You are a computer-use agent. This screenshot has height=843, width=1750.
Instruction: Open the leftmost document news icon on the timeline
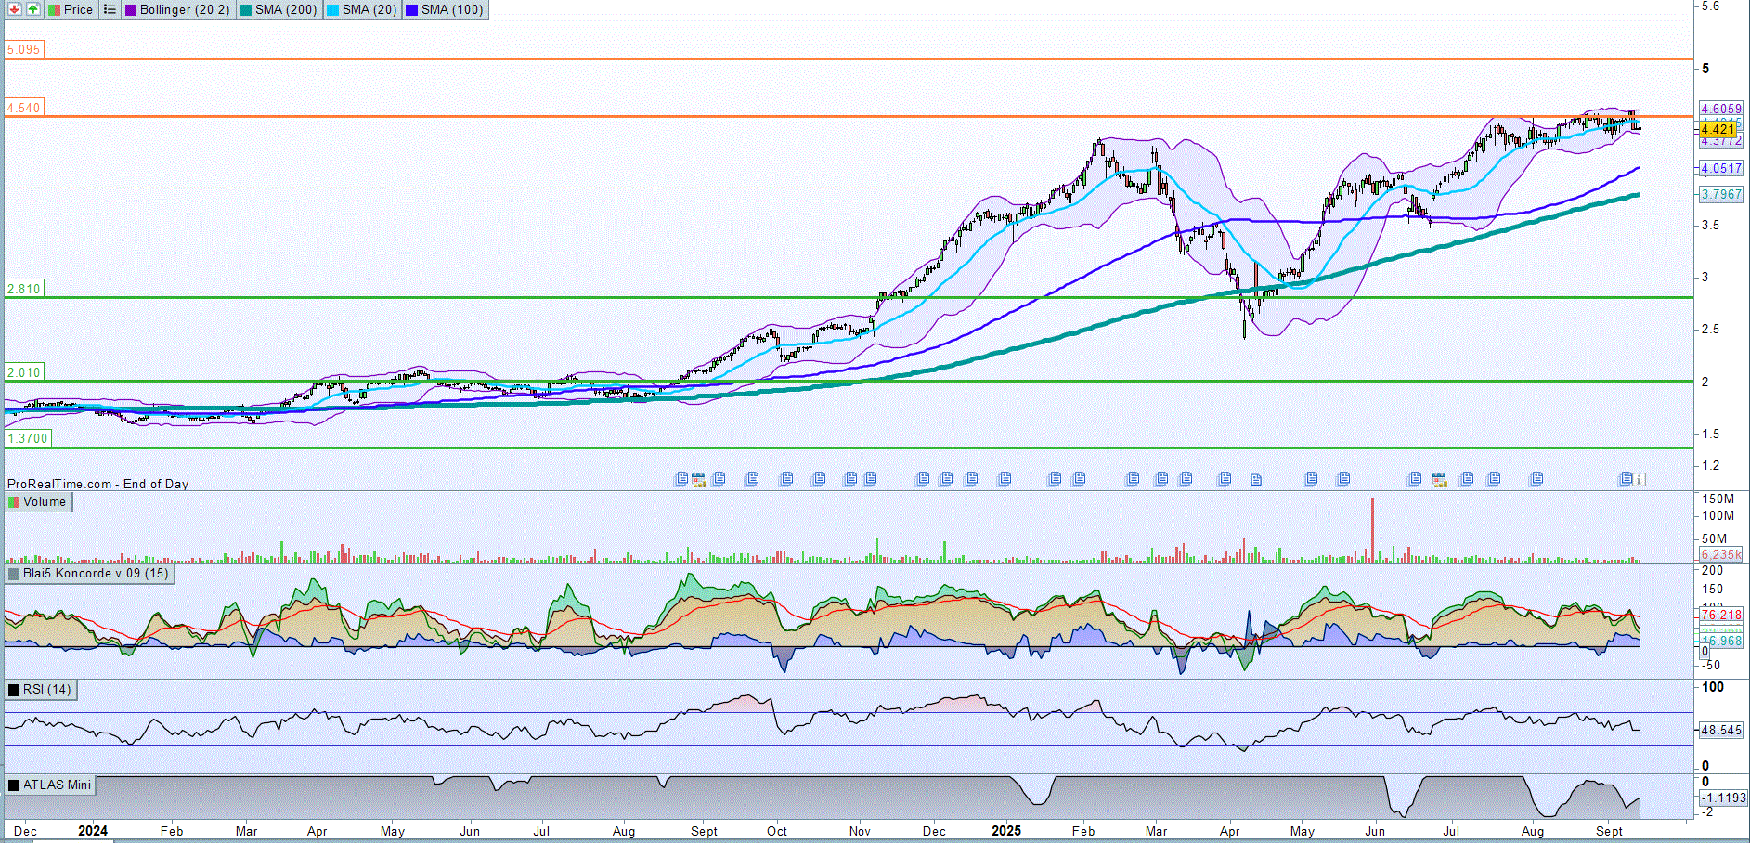(x=681, y=479)
